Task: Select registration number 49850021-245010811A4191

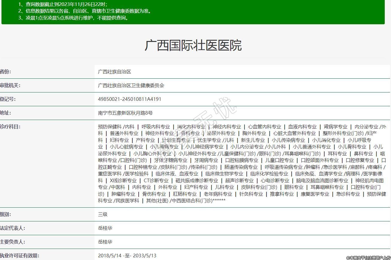Action: tap(129, 99)
